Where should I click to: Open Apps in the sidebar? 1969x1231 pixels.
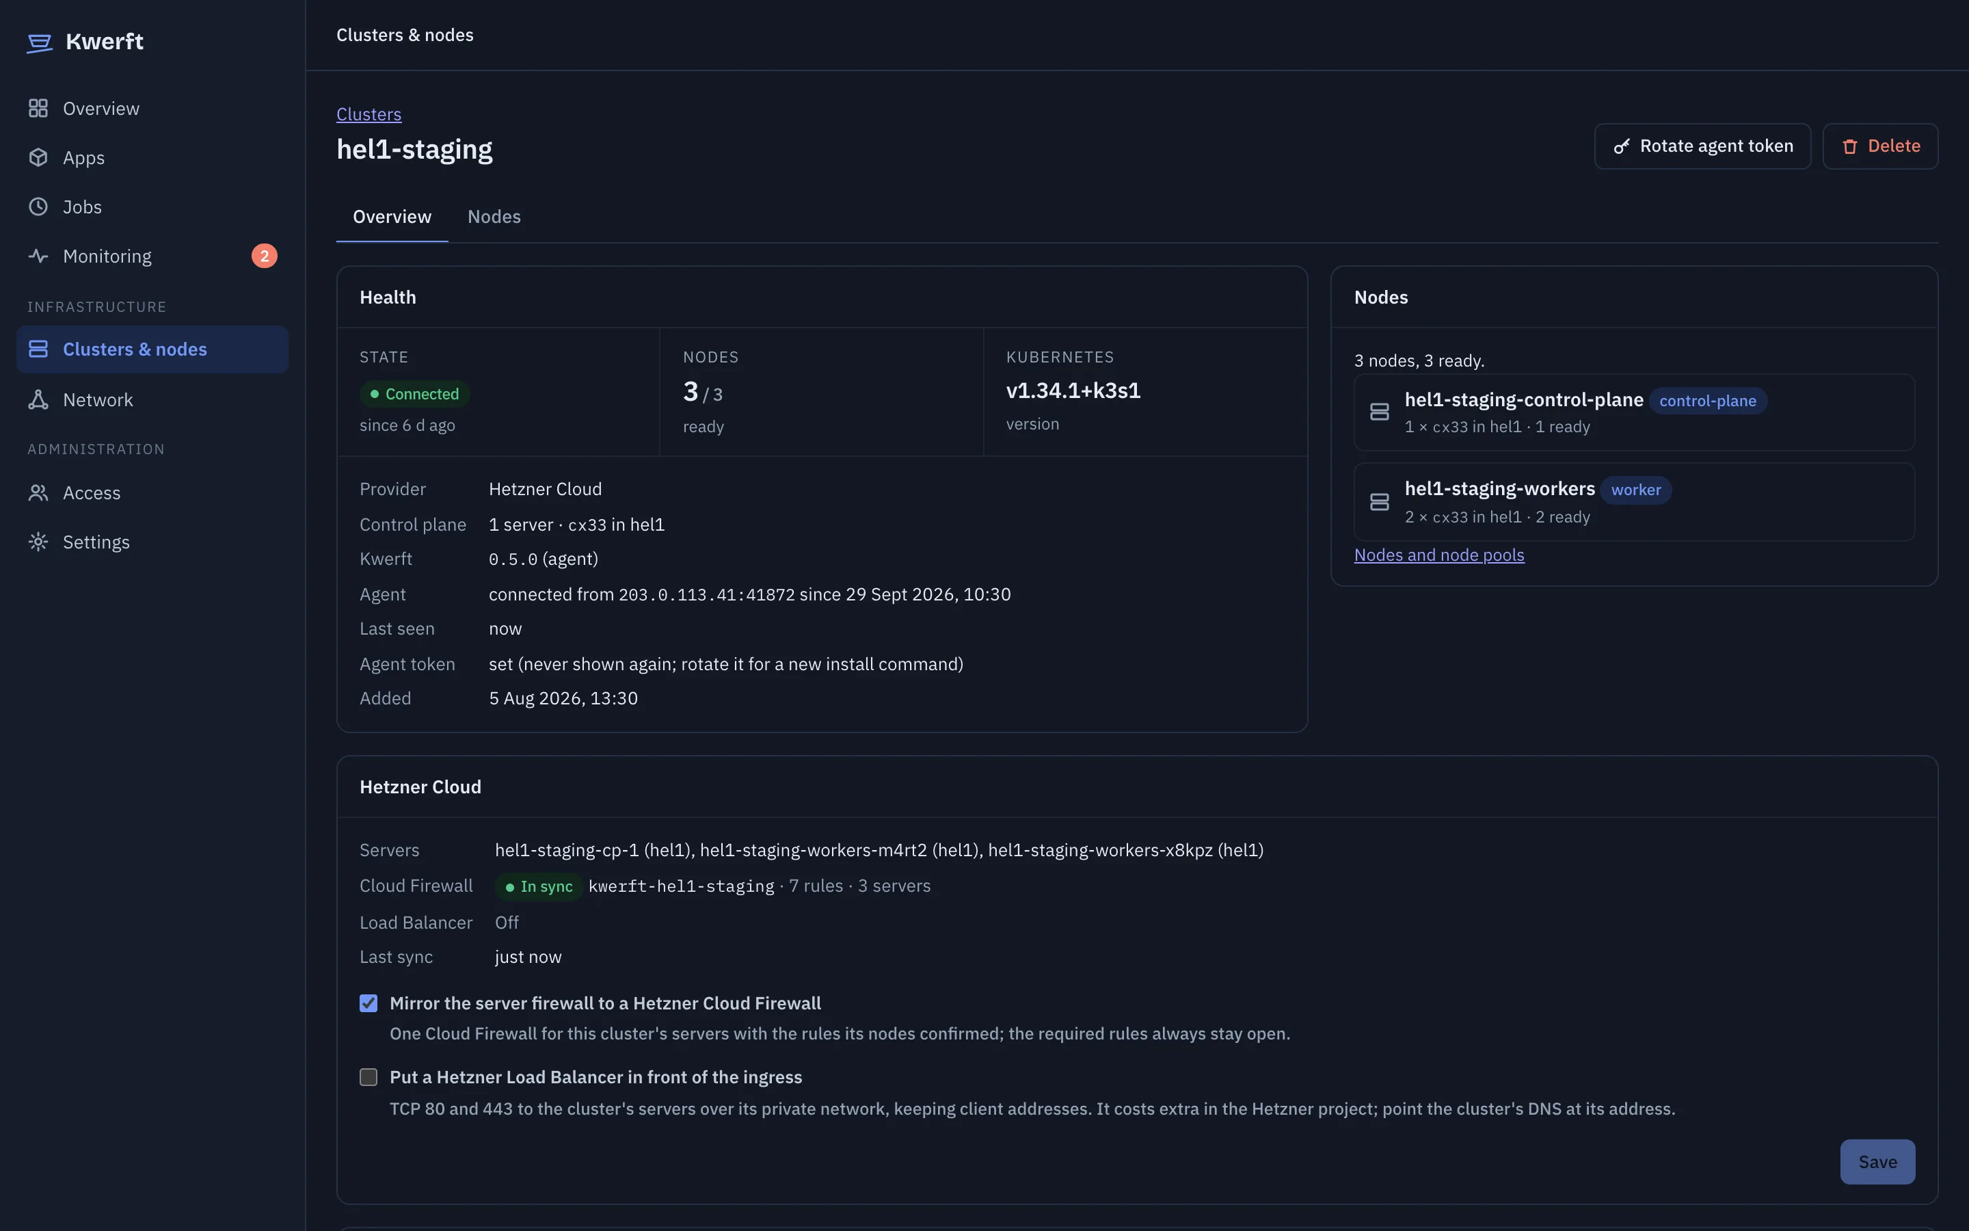click(x=152, y=157)
